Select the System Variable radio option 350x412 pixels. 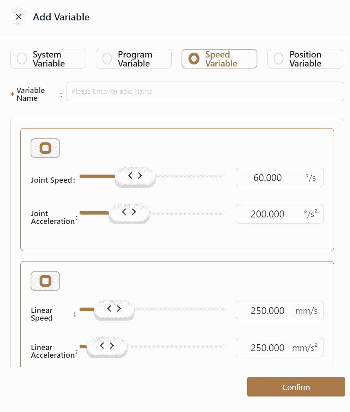coord(22,59)
